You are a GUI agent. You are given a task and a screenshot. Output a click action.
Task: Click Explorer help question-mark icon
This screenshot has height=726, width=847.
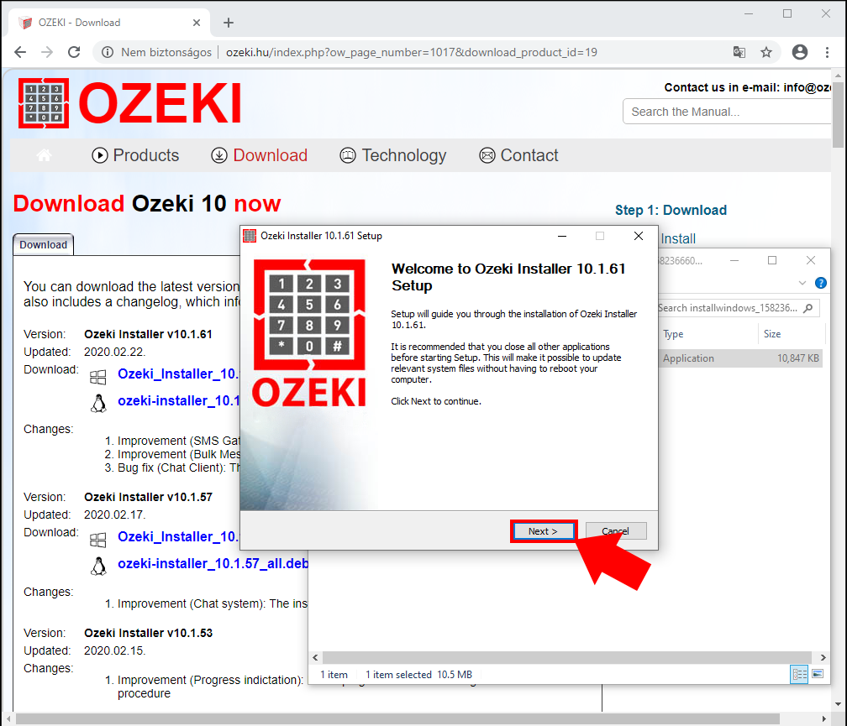click(x=820, y=283)
